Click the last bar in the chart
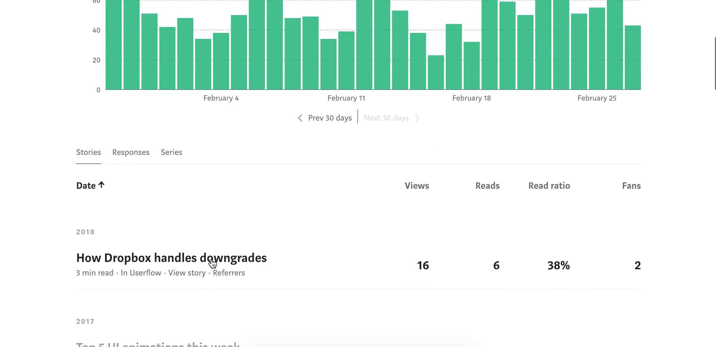Screen dimensions: 716x347 [633, 58]
